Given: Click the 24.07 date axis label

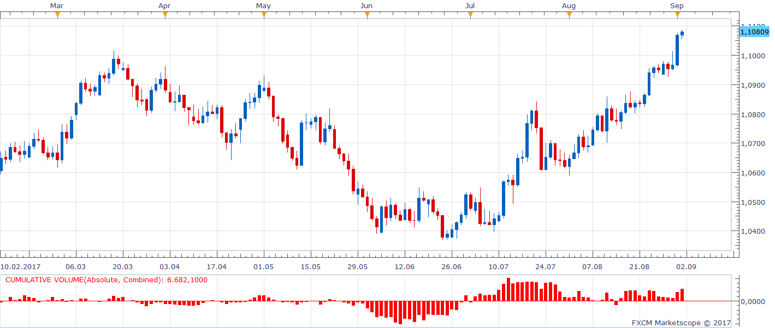Looking at the screenshot, I should point(546,267).
